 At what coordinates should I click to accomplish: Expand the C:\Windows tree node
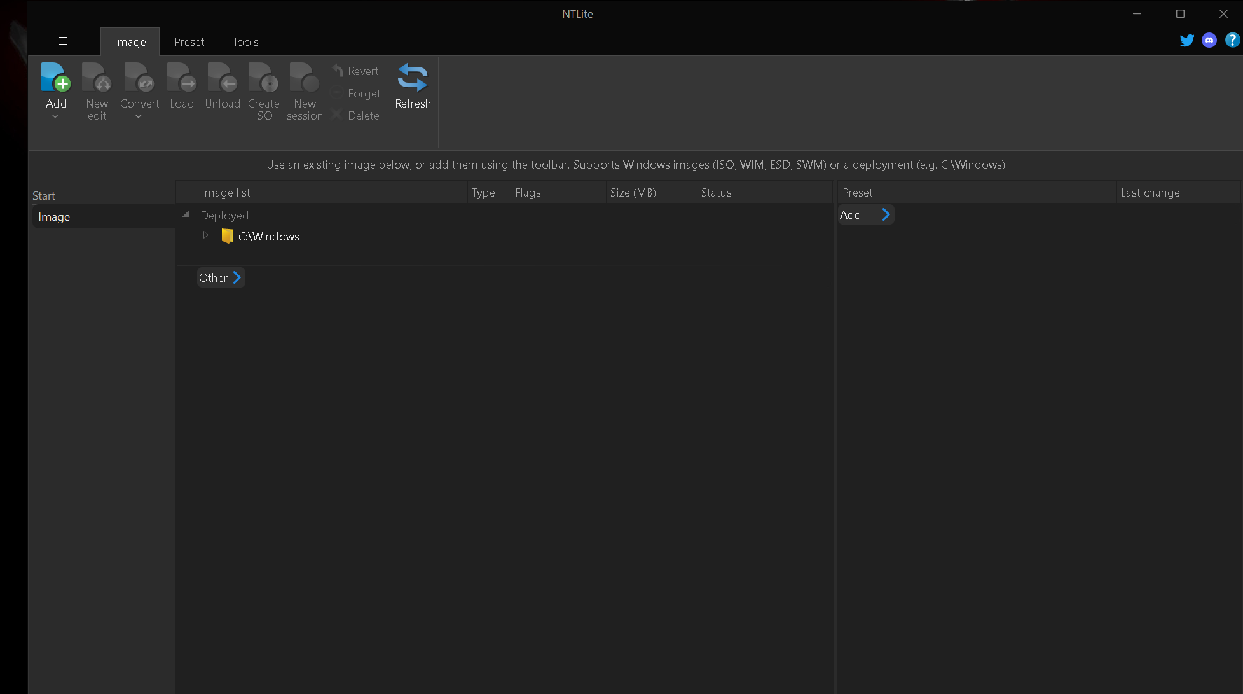205,235
